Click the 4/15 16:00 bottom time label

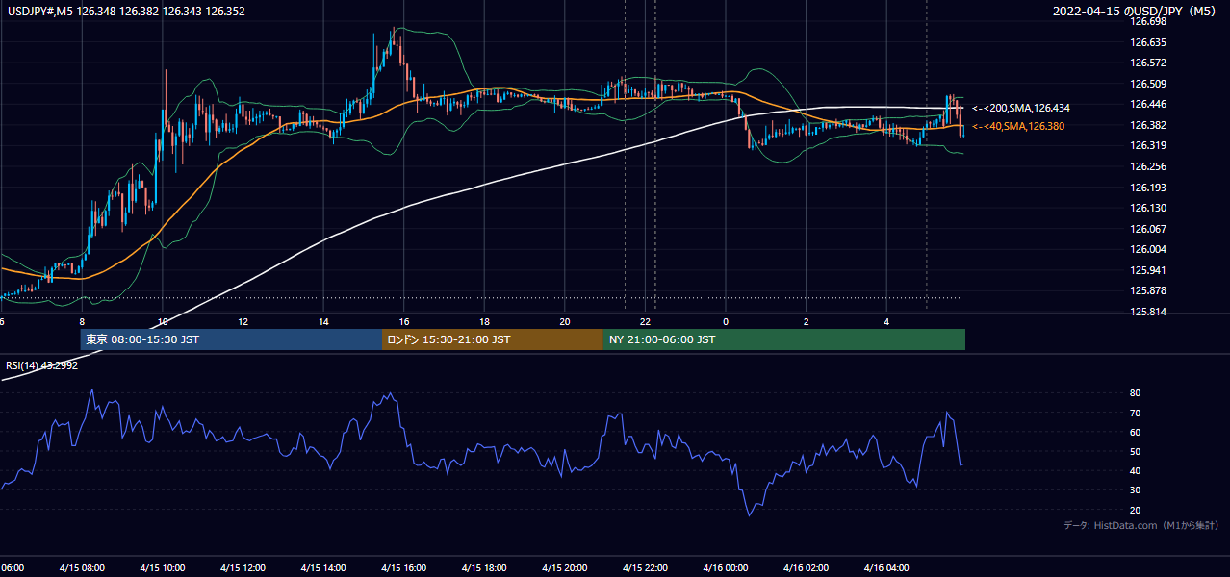pyautogui.click(x=404, y=567)
